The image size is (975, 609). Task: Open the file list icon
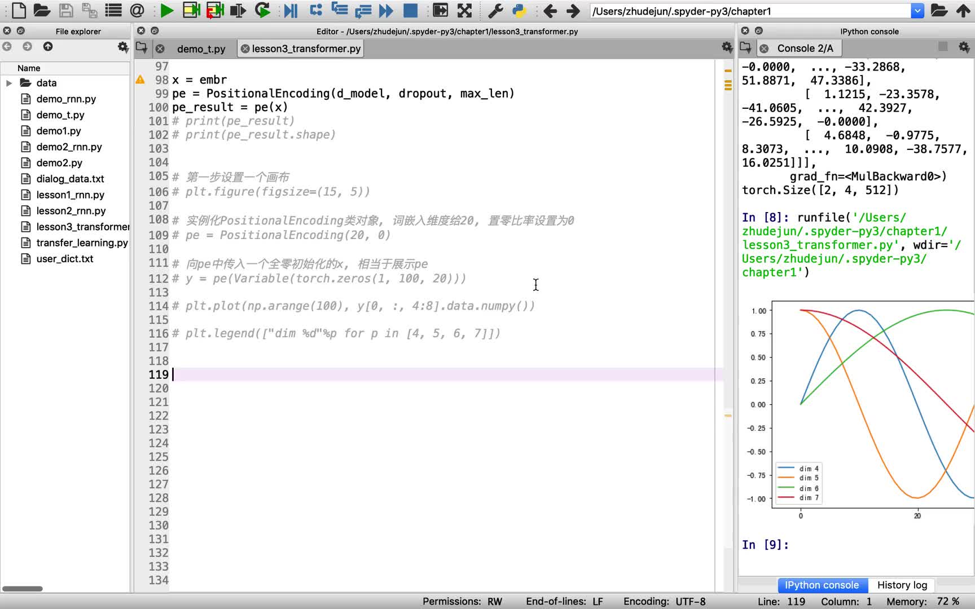point(113,10)
